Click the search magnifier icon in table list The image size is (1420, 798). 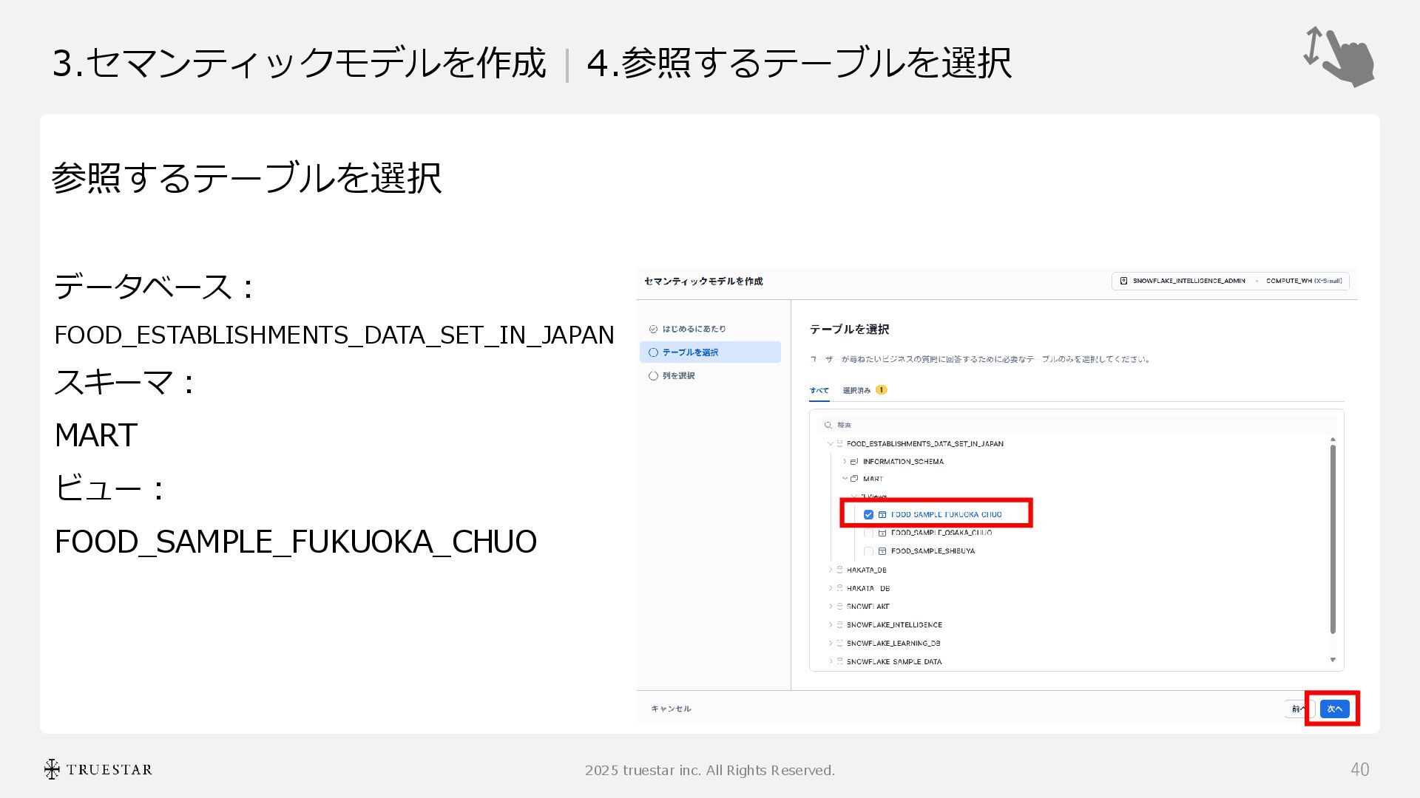828,426
